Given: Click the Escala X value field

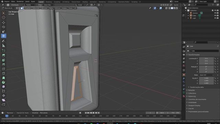Looking at the screenshot, I should point(206,78).
